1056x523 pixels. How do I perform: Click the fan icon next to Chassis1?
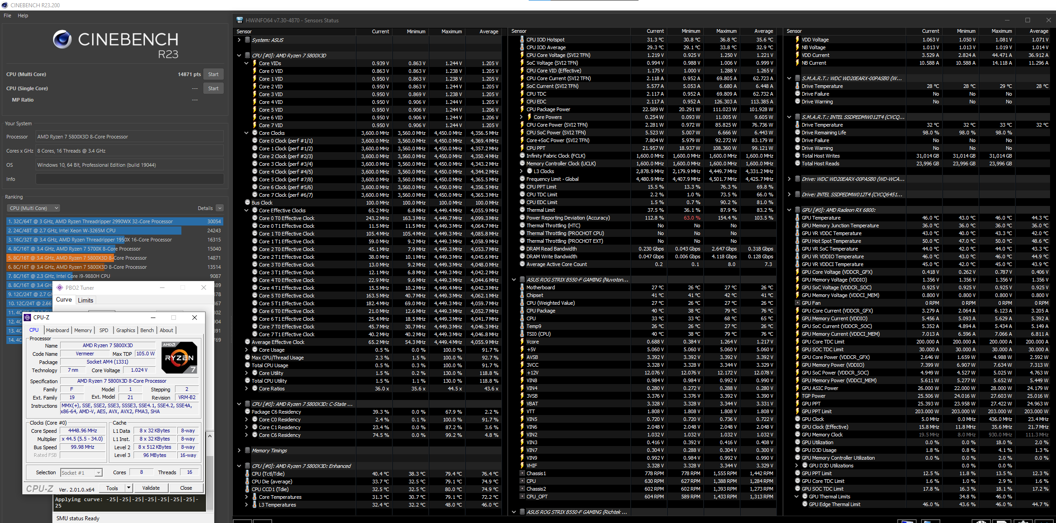522,473
